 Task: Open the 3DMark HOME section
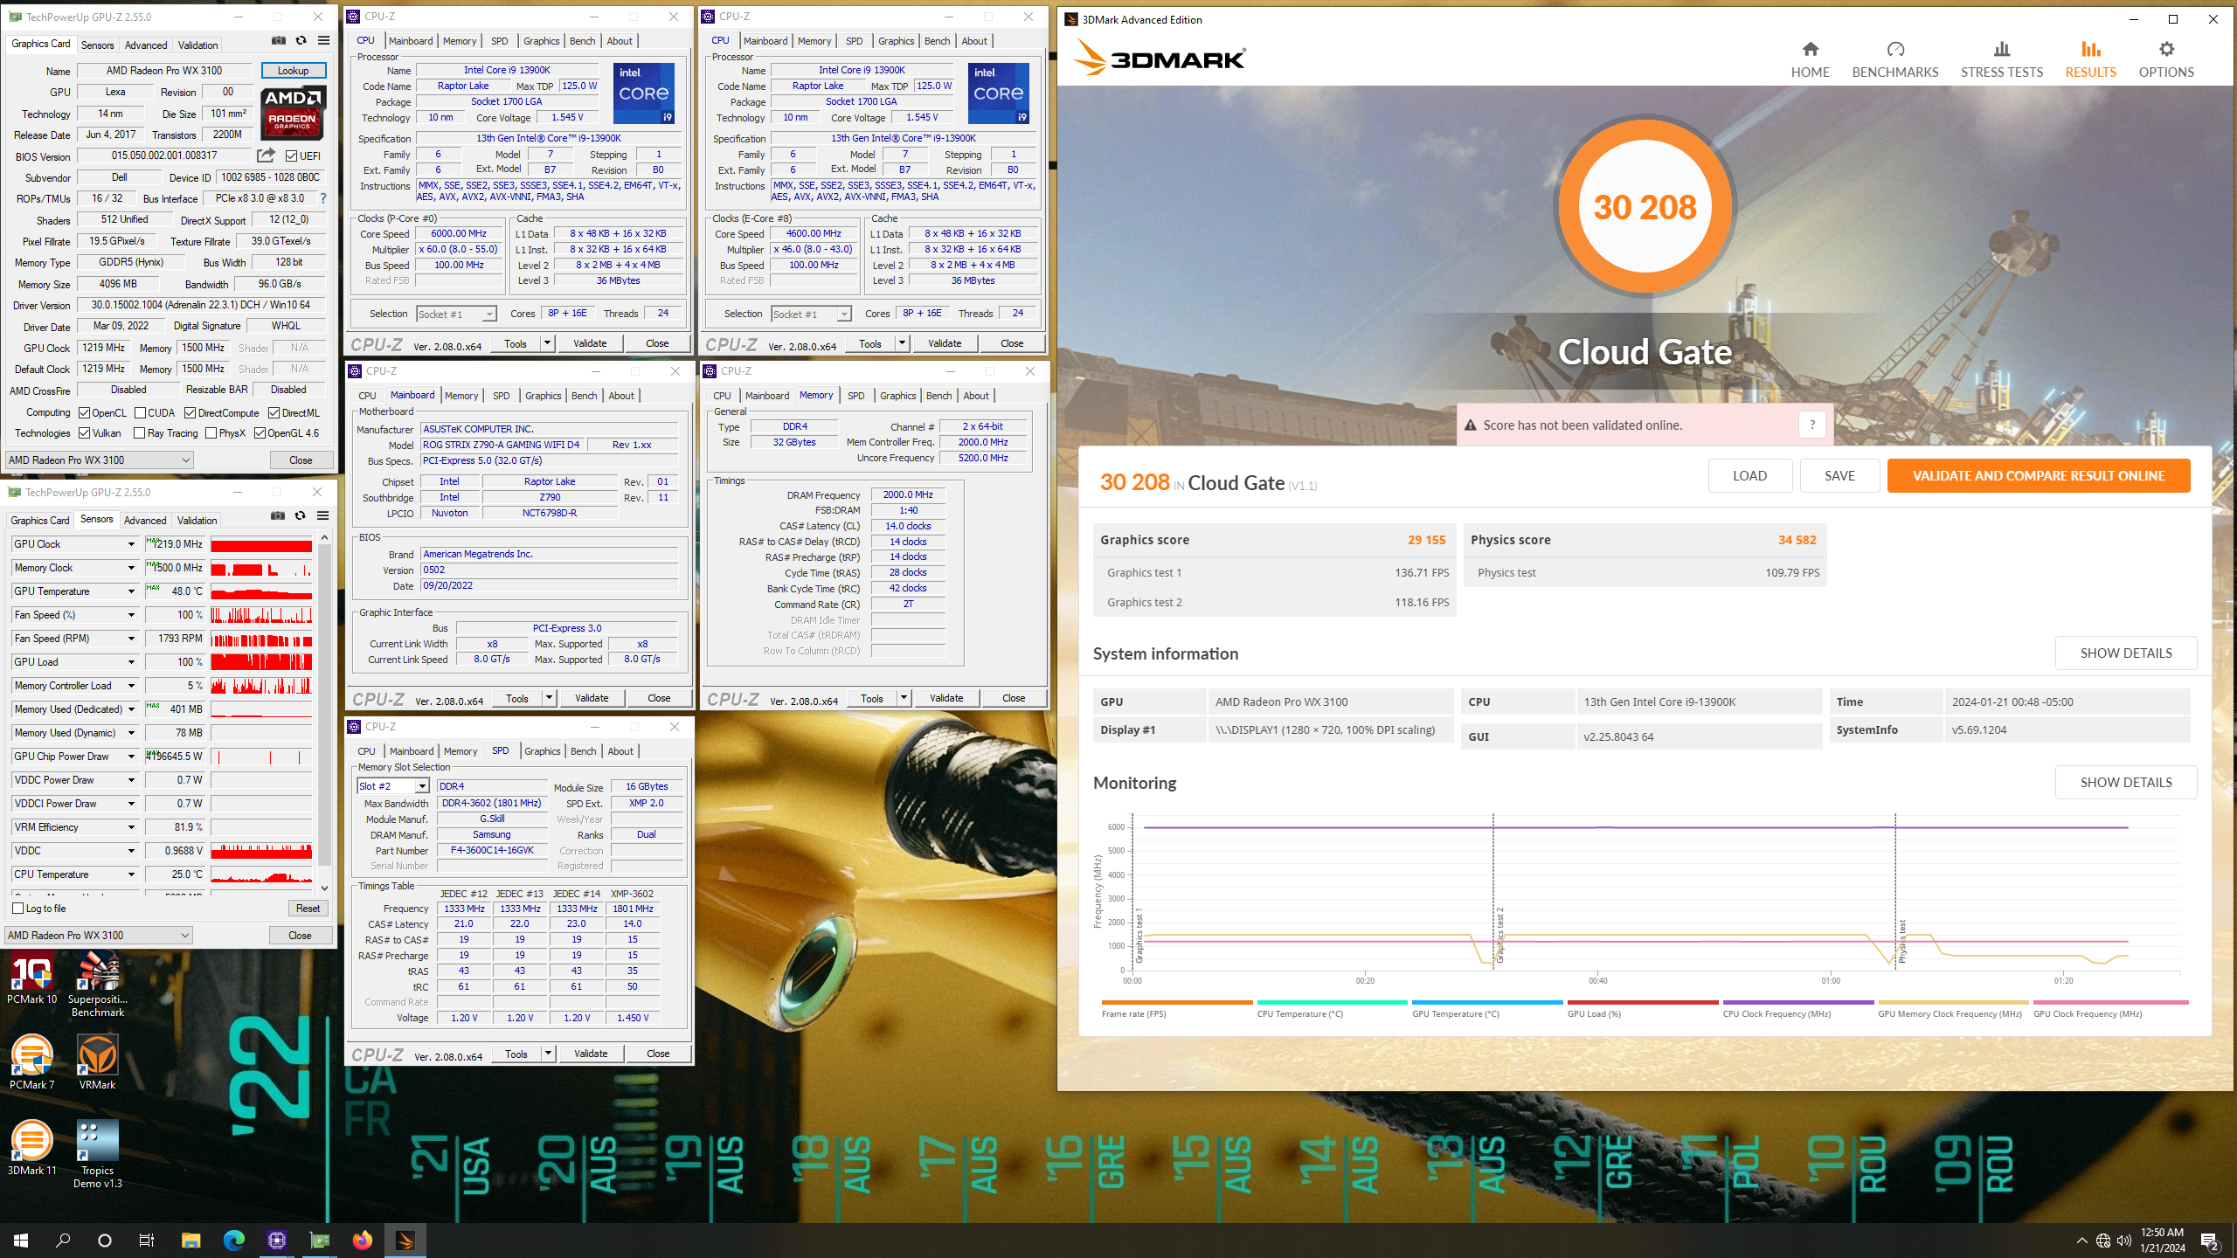pyautogui.click(x=1810, y=59)
